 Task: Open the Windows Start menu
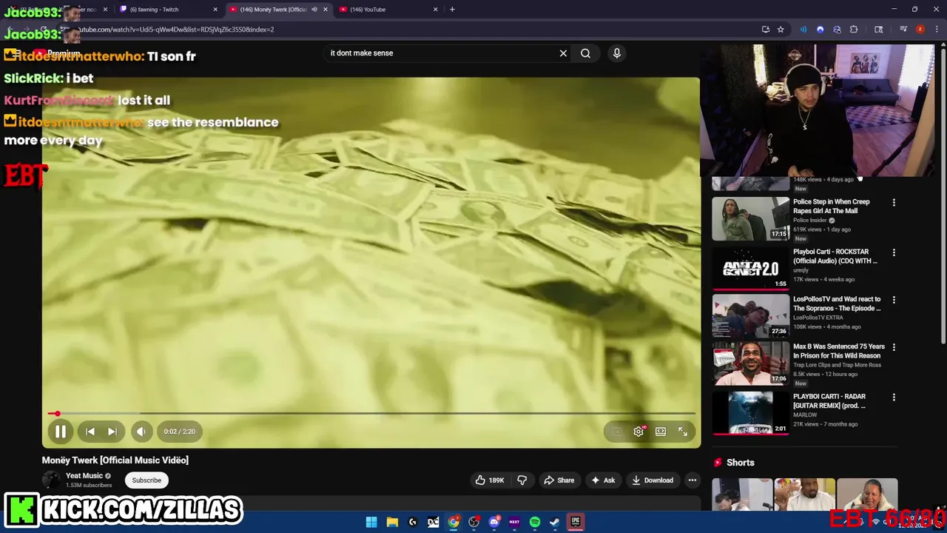pyautogui.click(x=371, y=522)
